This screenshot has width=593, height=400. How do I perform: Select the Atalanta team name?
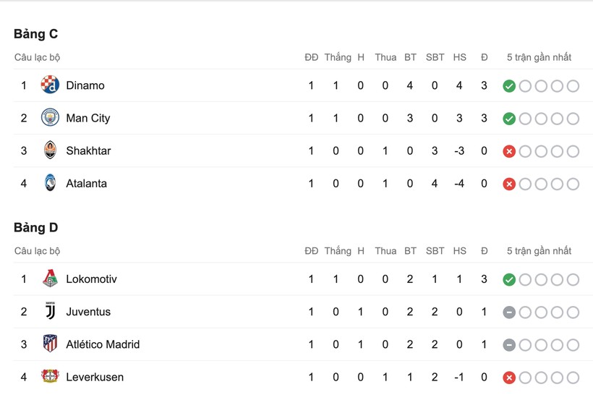[86, 183]
